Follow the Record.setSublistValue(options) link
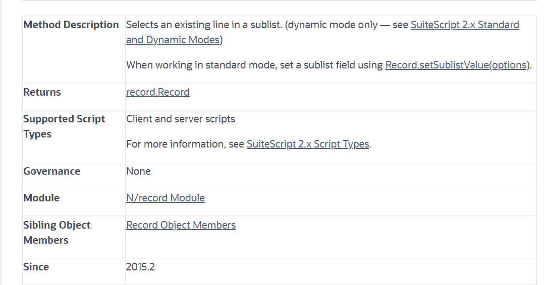 [x=458, y=65]
